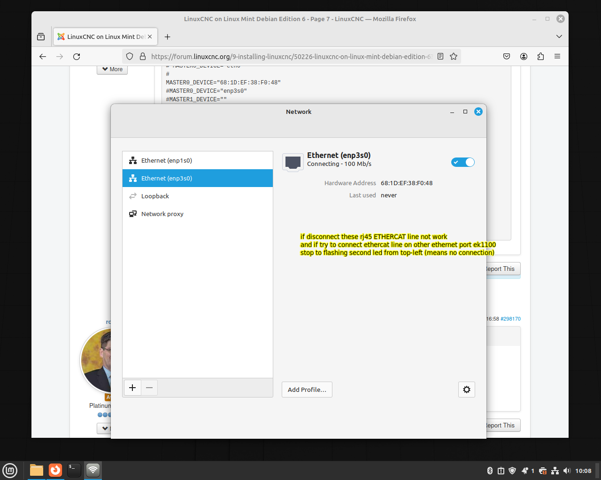The image size is (601, 480).
Task: Select Ethernet (enp1s0) in the network list
Action: point(198,160)
